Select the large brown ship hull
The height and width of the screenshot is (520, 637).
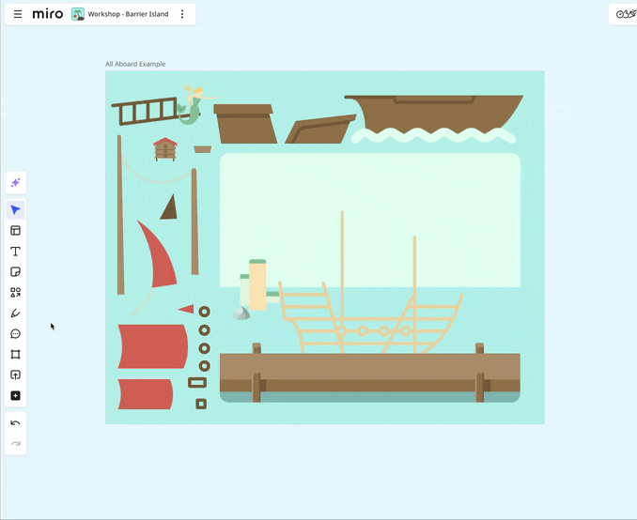click(434, 114)
